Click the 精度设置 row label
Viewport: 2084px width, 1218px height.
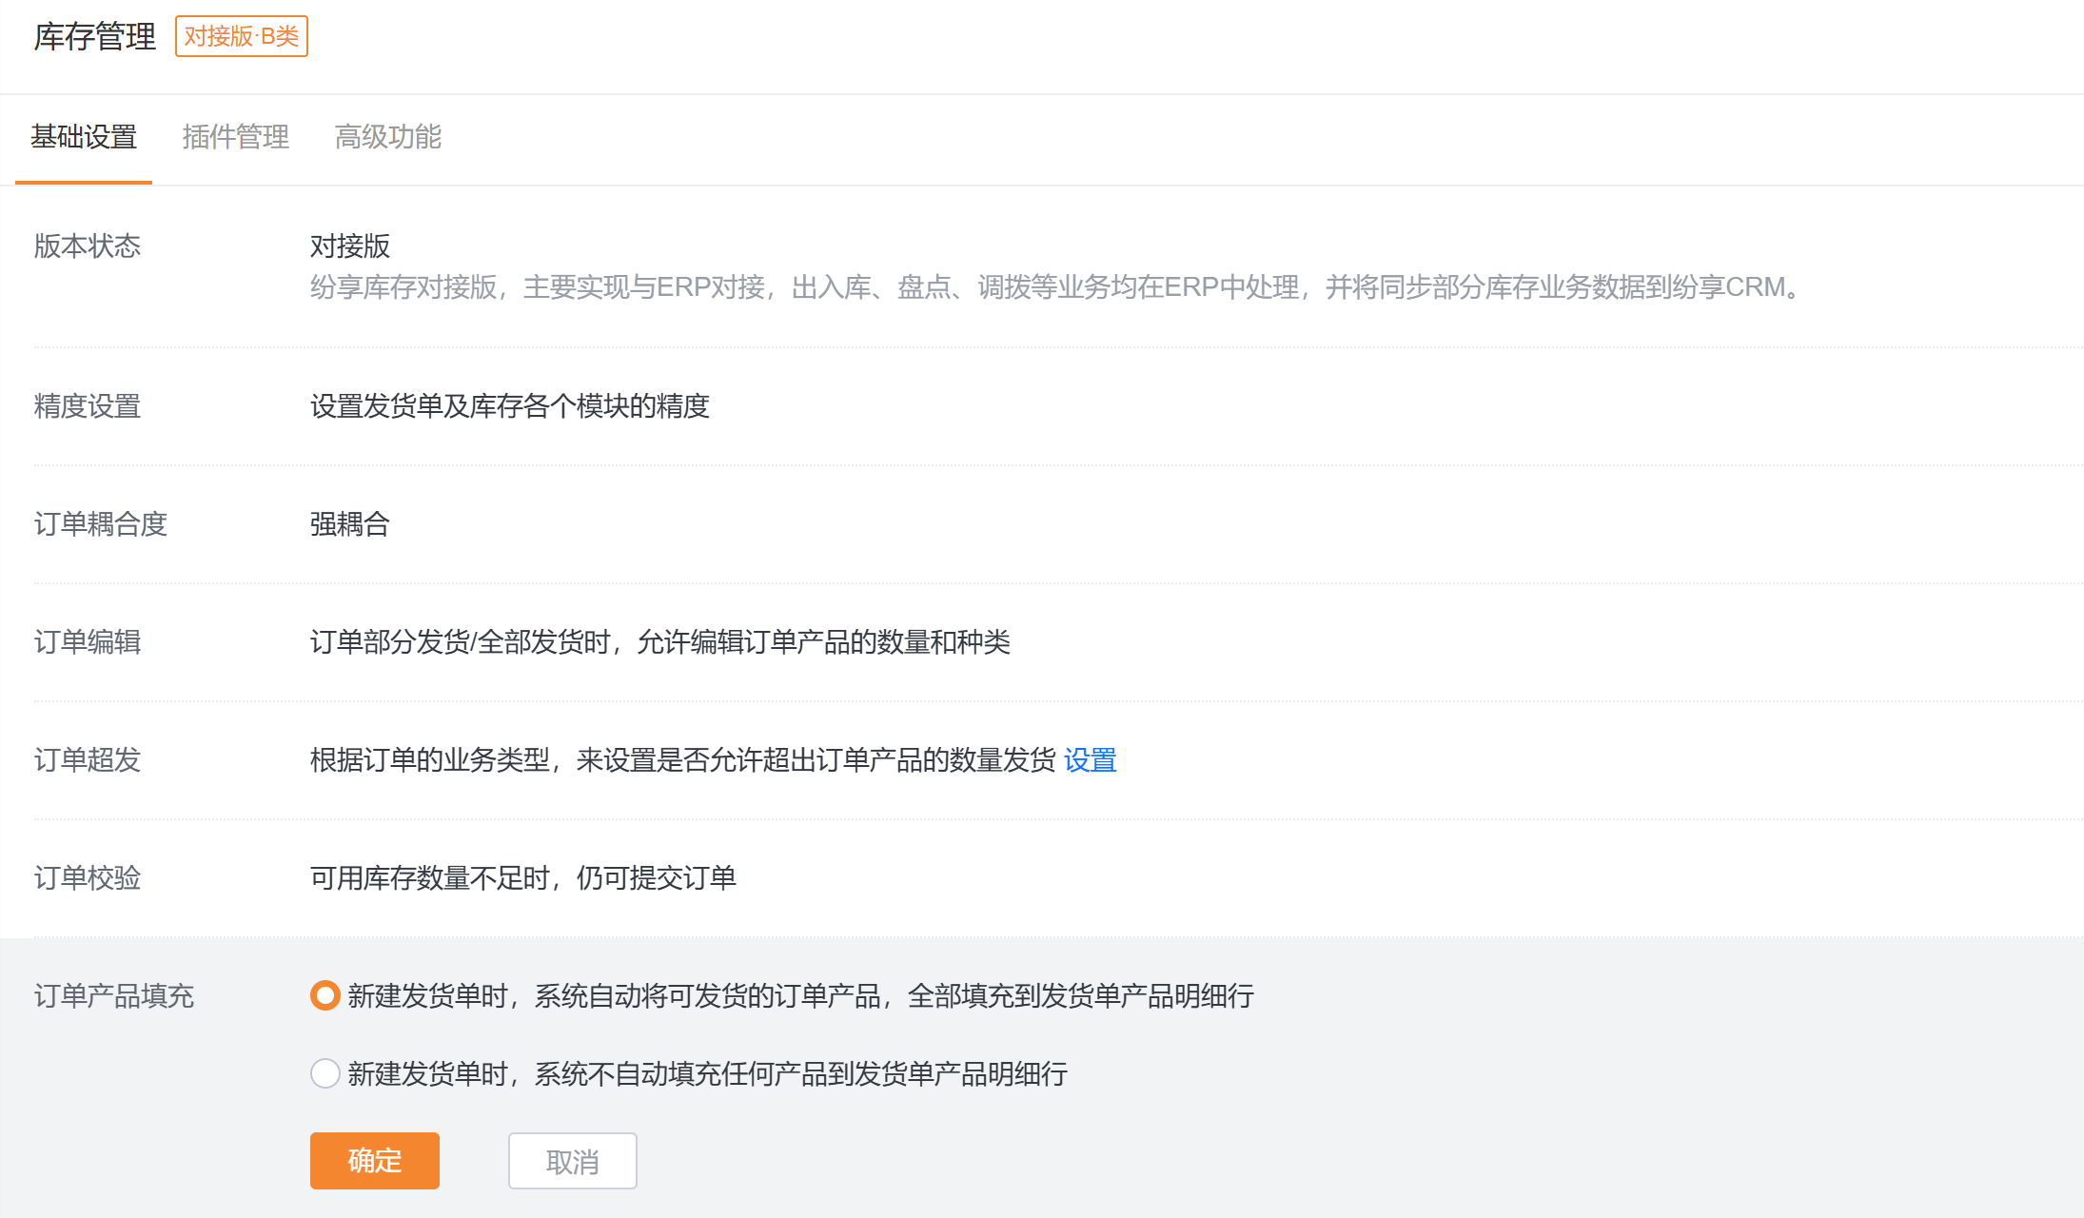(88, 406)
